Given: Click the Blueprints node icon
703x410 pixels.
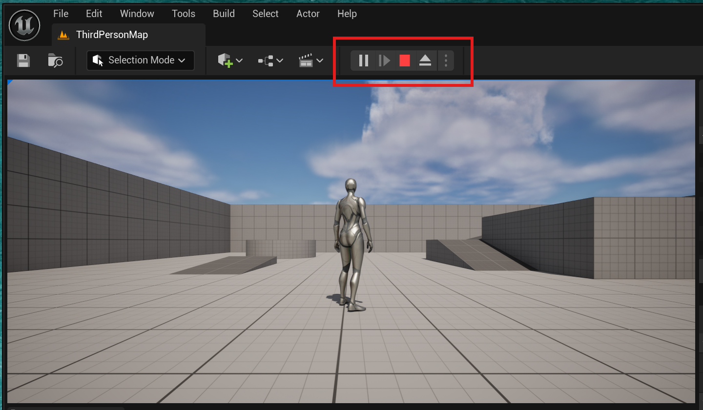Looking at the screenshot, I should [266, 61].
